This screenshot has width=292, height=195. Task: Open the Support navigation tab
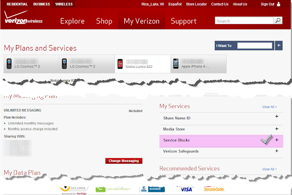183,21
